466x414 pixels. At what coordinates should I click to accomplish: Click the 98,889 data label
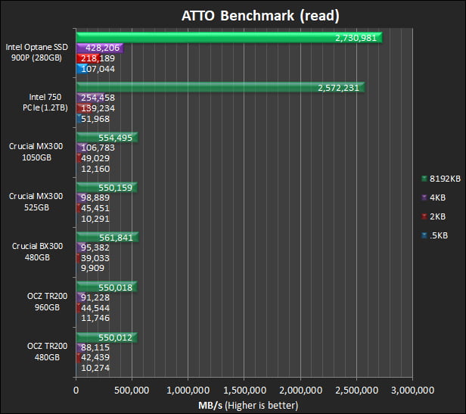coord(95,198)
